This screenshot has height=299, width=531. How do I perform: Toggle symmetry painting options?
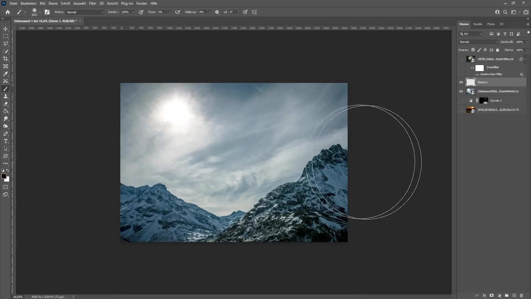pyautogui.click(x=254, y=12)
